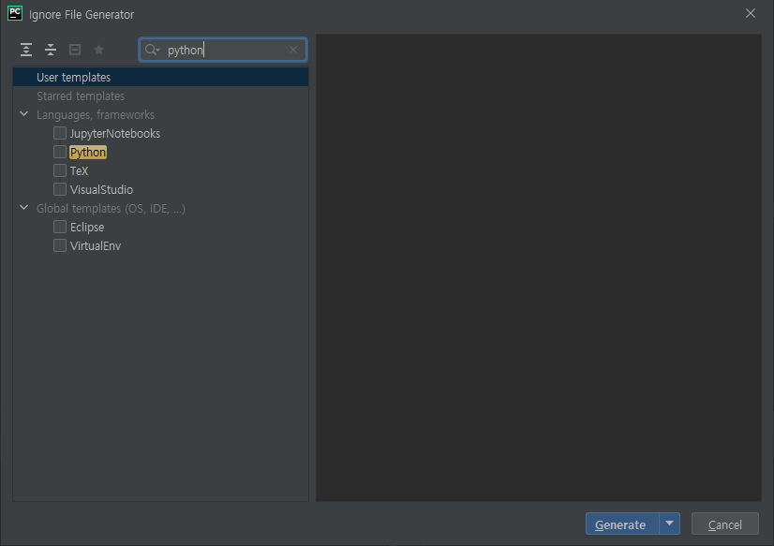
Task: Toggle the VirtualEnv template checkbox
Action: coord(60,245)
